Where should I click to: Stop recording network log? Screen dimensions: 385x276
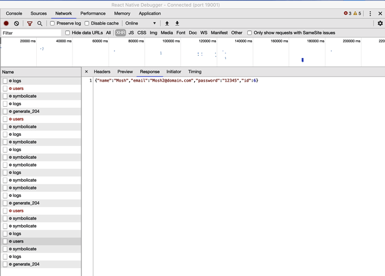6,23
